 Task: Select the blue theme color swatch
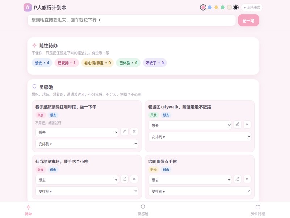pos(210,7)
